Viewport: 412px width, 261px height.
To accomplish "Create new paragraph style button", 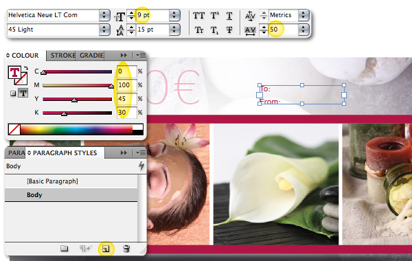I will (x=106, y=249).
